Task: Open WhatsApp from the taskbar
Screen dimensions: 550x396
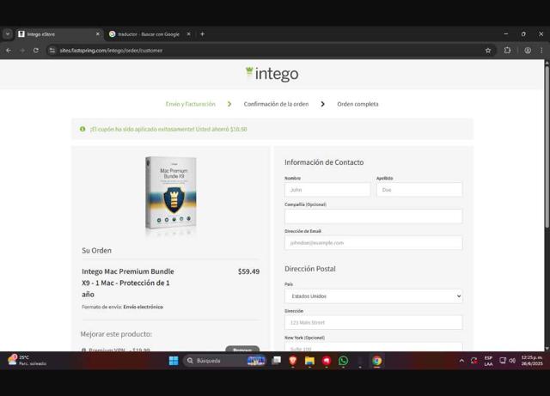Action: [344, 361]
